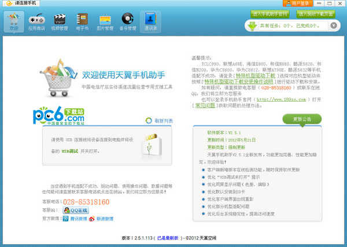
Task: Open the 应用商店 app store tab
Action: click(36, 22)
